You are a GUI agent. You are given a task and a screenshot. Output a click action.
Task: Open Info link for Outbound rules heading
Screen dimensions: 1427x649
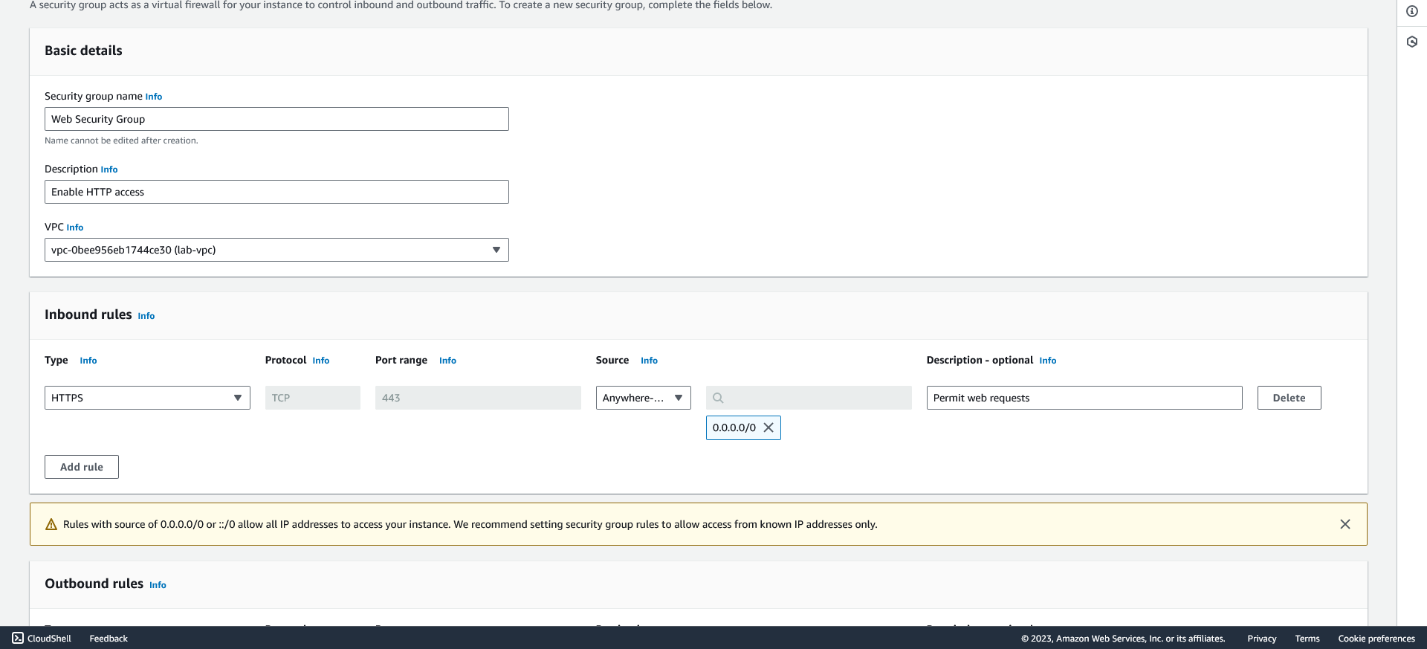point(158,585)
